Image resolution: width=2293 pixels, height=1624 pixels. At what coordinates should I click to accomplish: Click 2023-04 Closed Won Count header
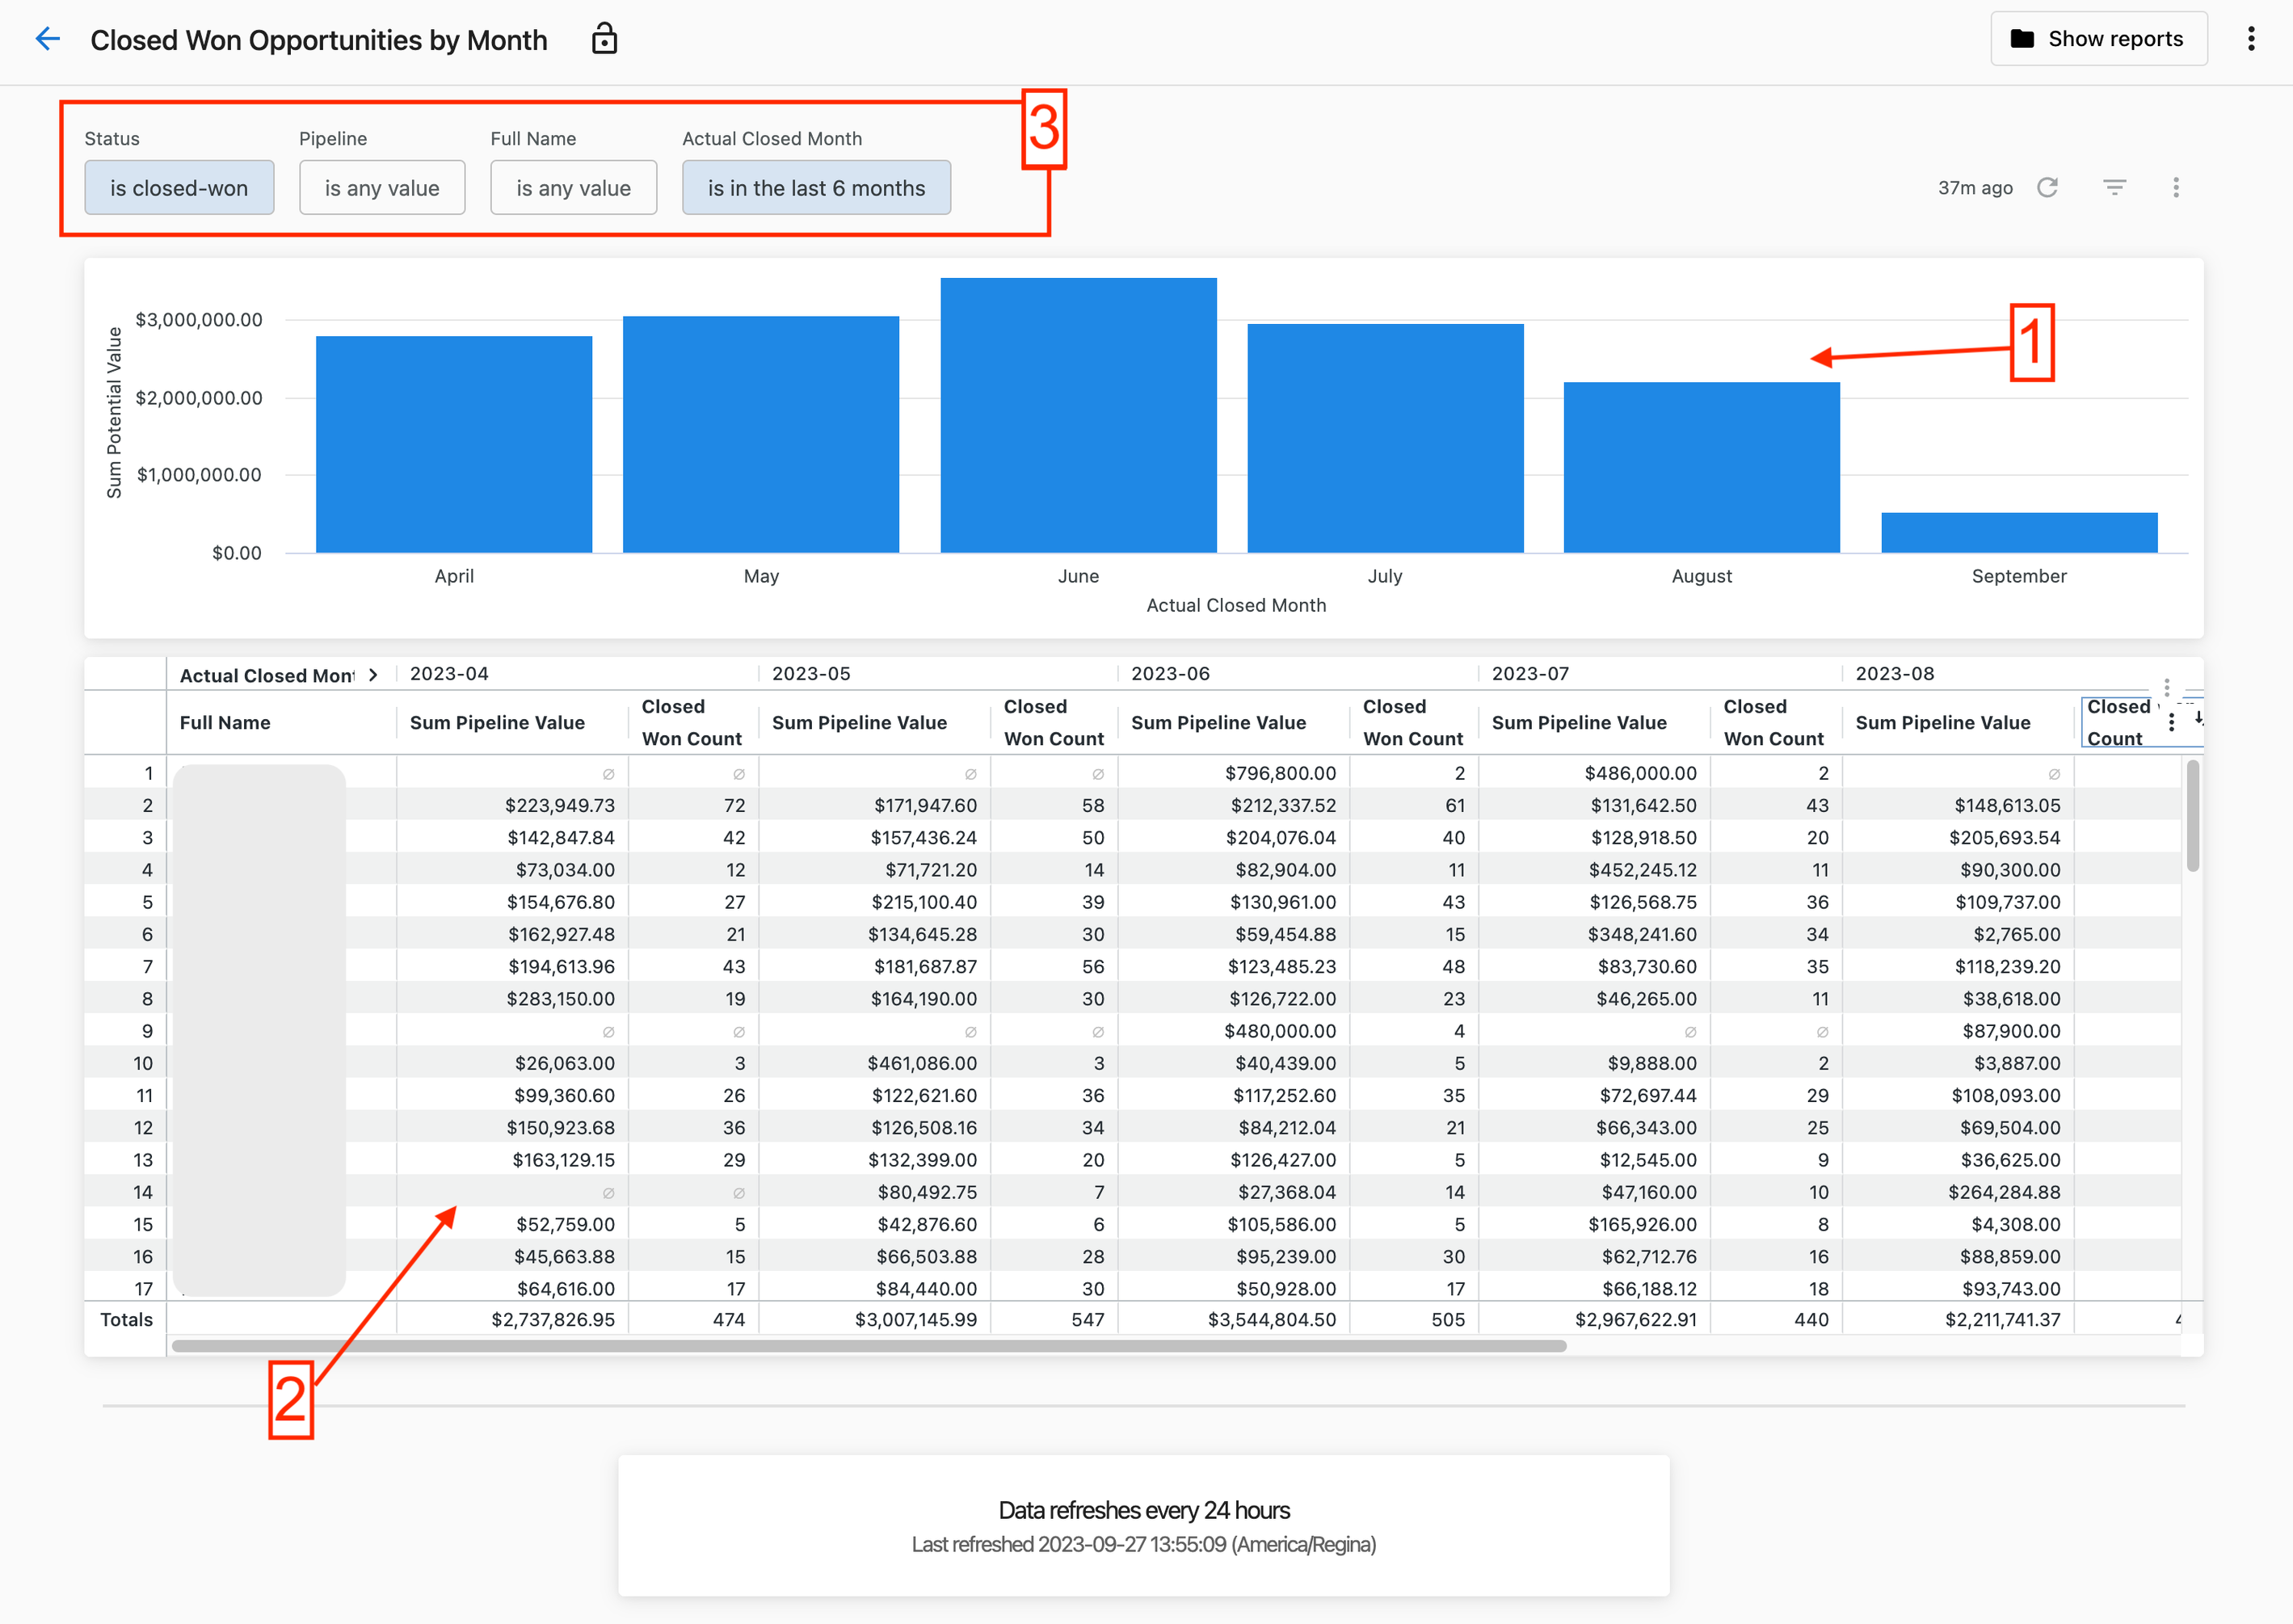click(x=691, y=722)
